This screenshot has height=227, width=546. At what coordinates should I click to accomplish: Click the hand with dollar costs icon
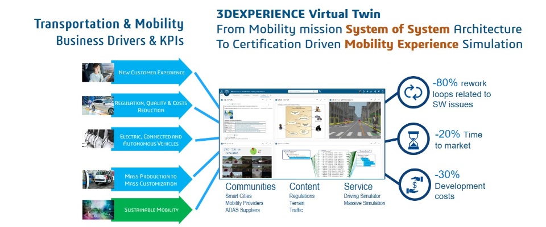(413, 184)
